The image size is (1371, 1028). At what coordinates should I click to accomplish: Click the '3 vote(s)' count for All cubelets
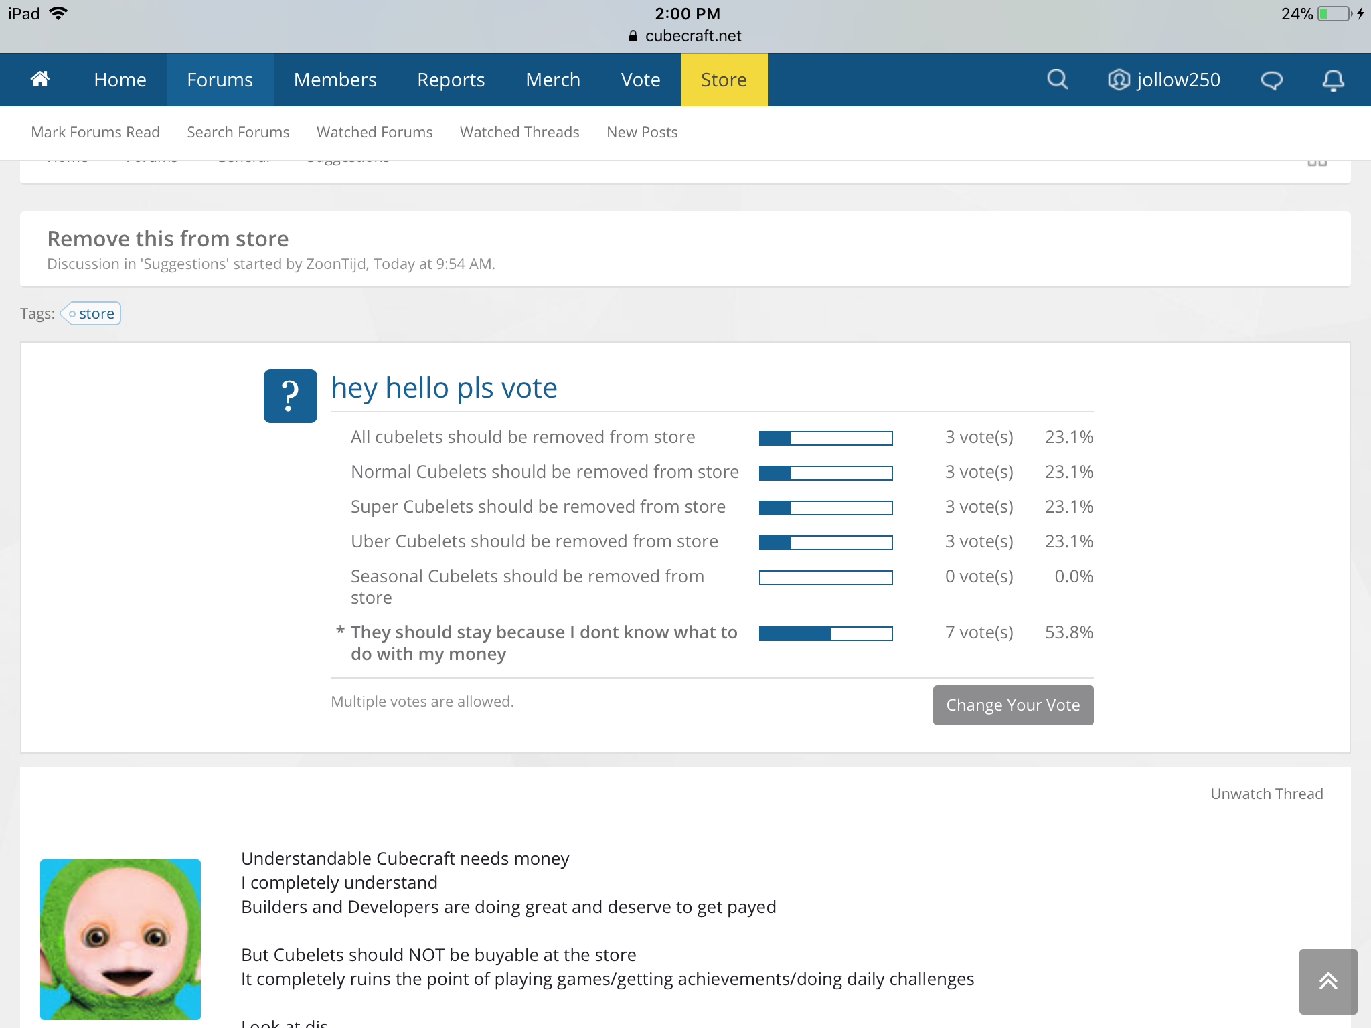979,437
